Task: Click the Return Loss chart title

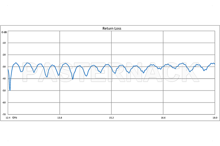Action: [111, 28]
